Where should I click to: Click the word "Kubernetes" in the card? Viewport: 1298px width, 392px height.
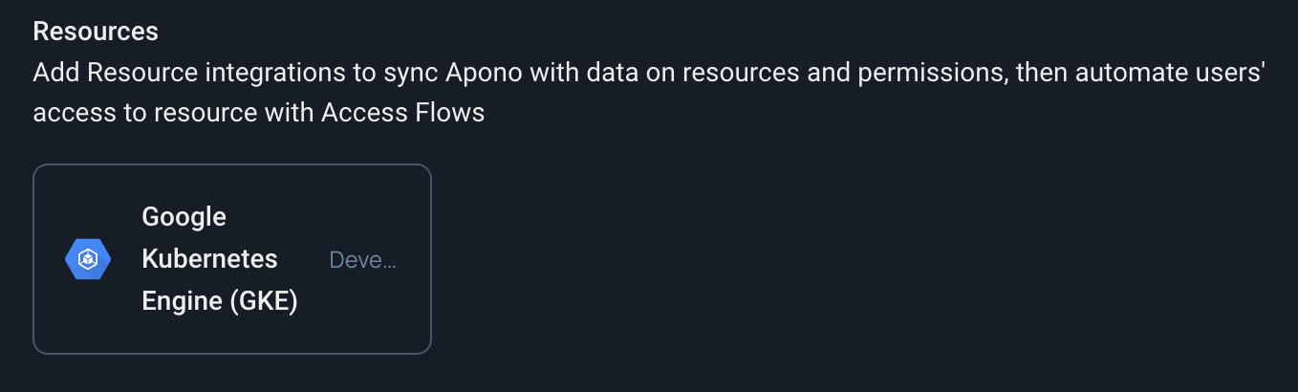coord(209,259)
